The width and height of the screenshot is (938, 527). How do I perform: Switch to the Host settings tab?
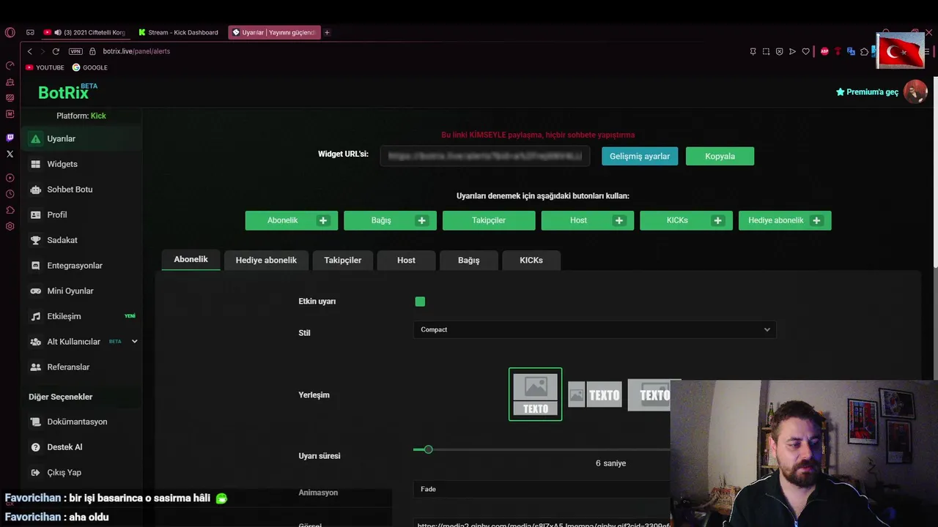click(x=406, y=260)
